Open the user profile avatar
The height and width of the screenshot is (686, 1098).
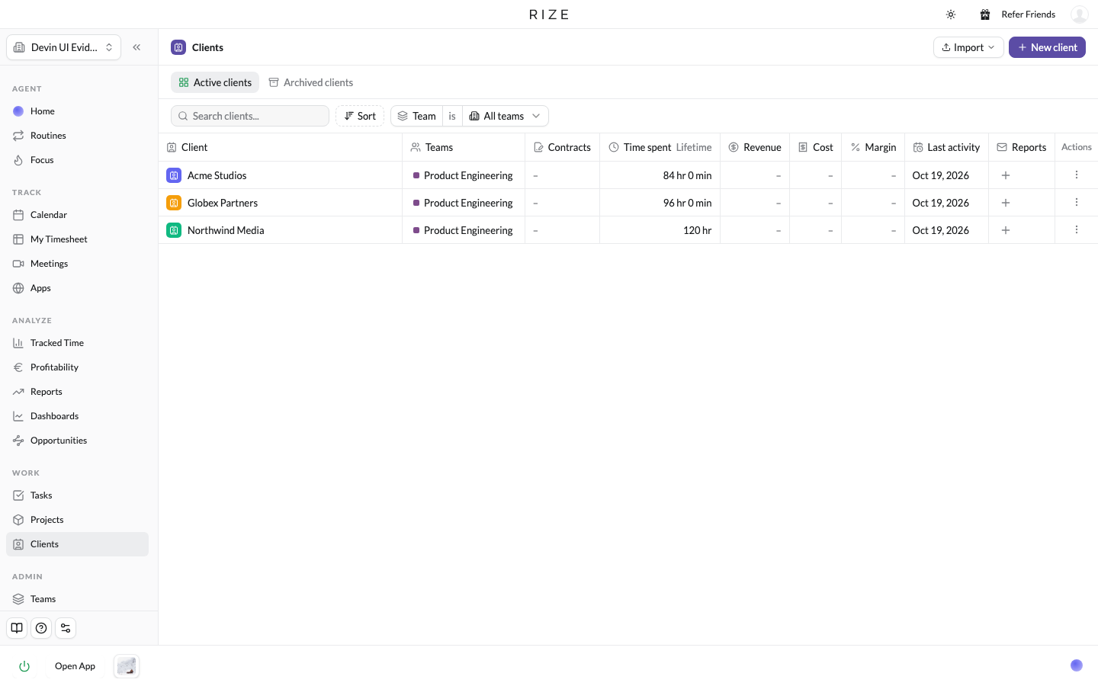pyautogui.click(x=1079, y=14)
